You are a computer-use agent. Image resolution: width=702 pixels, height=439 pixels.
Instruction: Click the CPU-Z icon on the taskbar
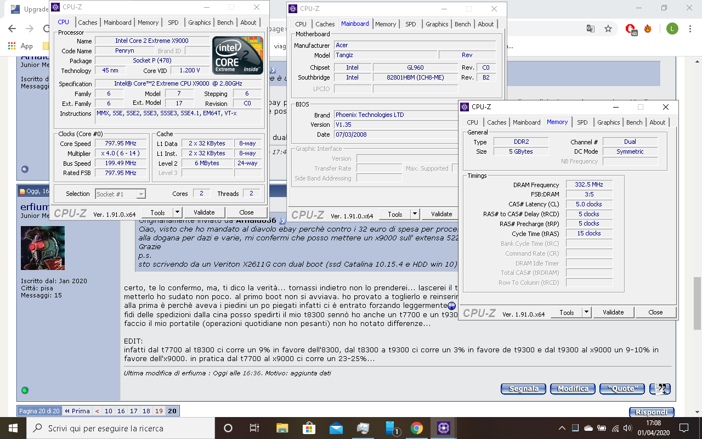(x=444, y=428)
